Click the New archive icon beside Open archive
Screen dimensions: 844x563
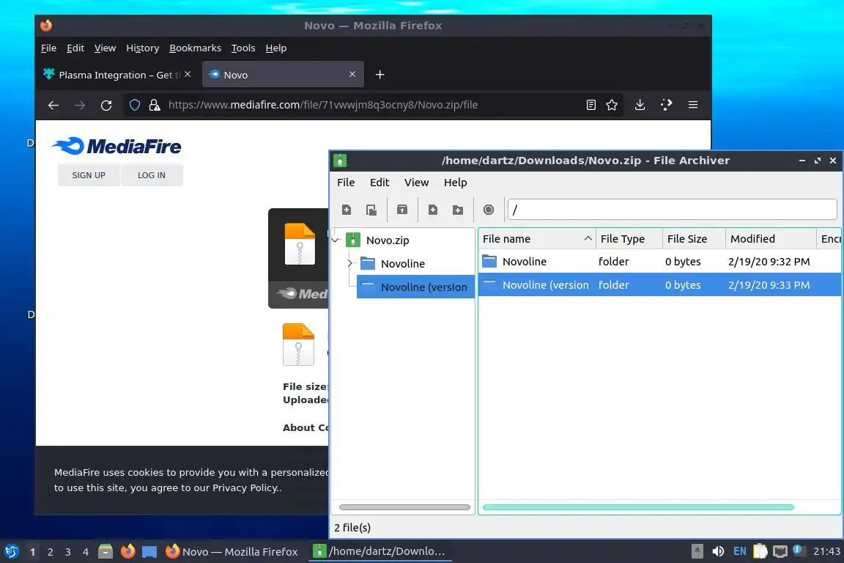(346, 210)
